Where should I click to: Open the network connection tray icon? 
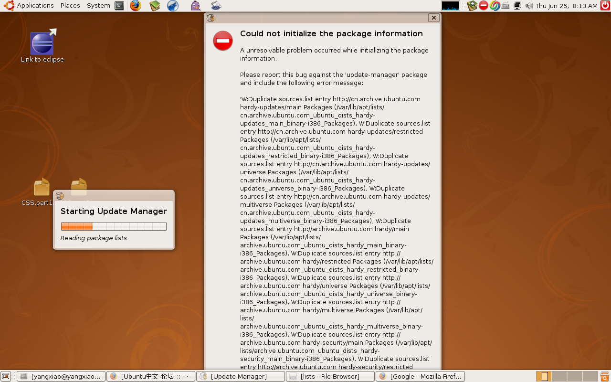[517, 6]
